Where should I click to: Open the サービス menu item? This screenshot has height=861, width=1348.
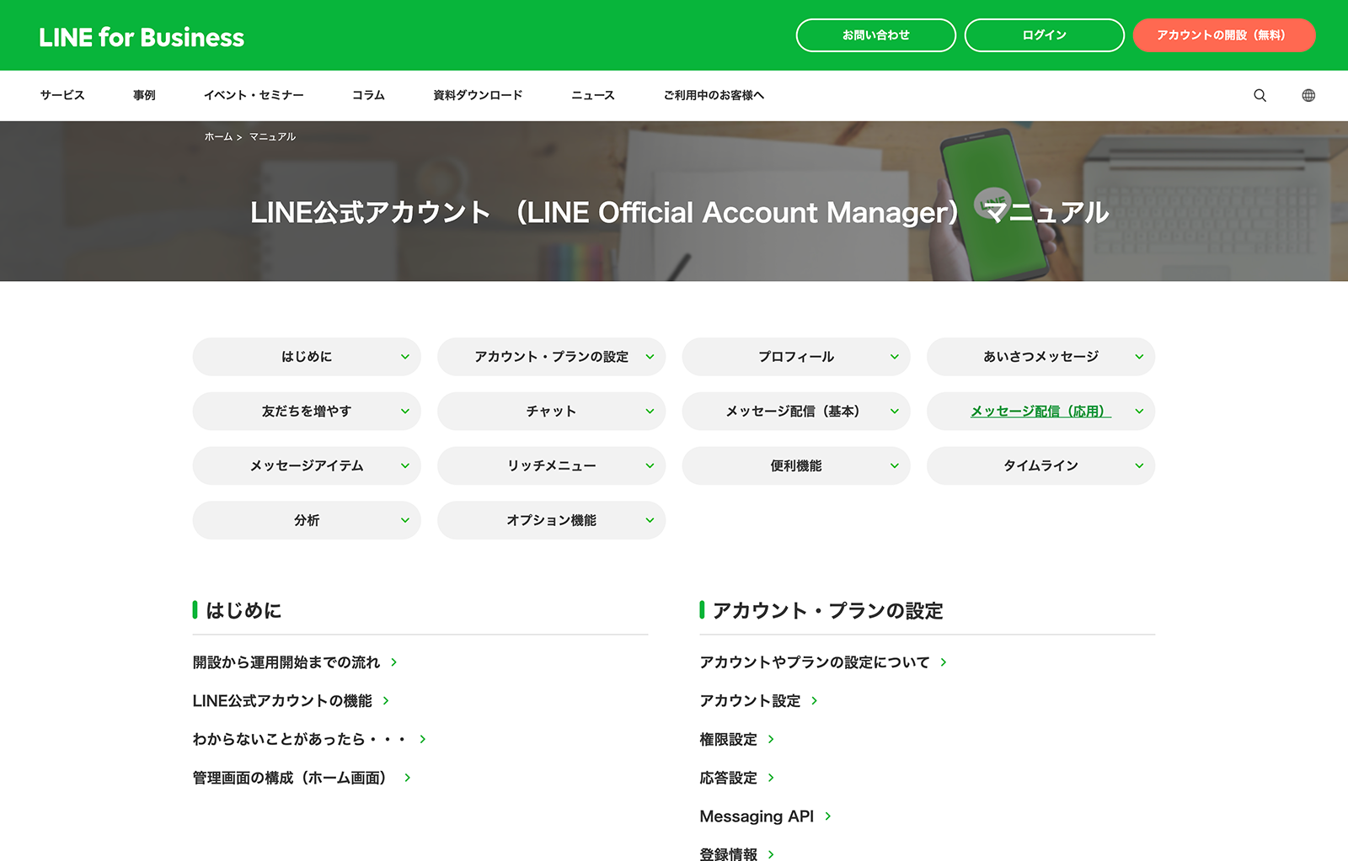coord(62,95)
